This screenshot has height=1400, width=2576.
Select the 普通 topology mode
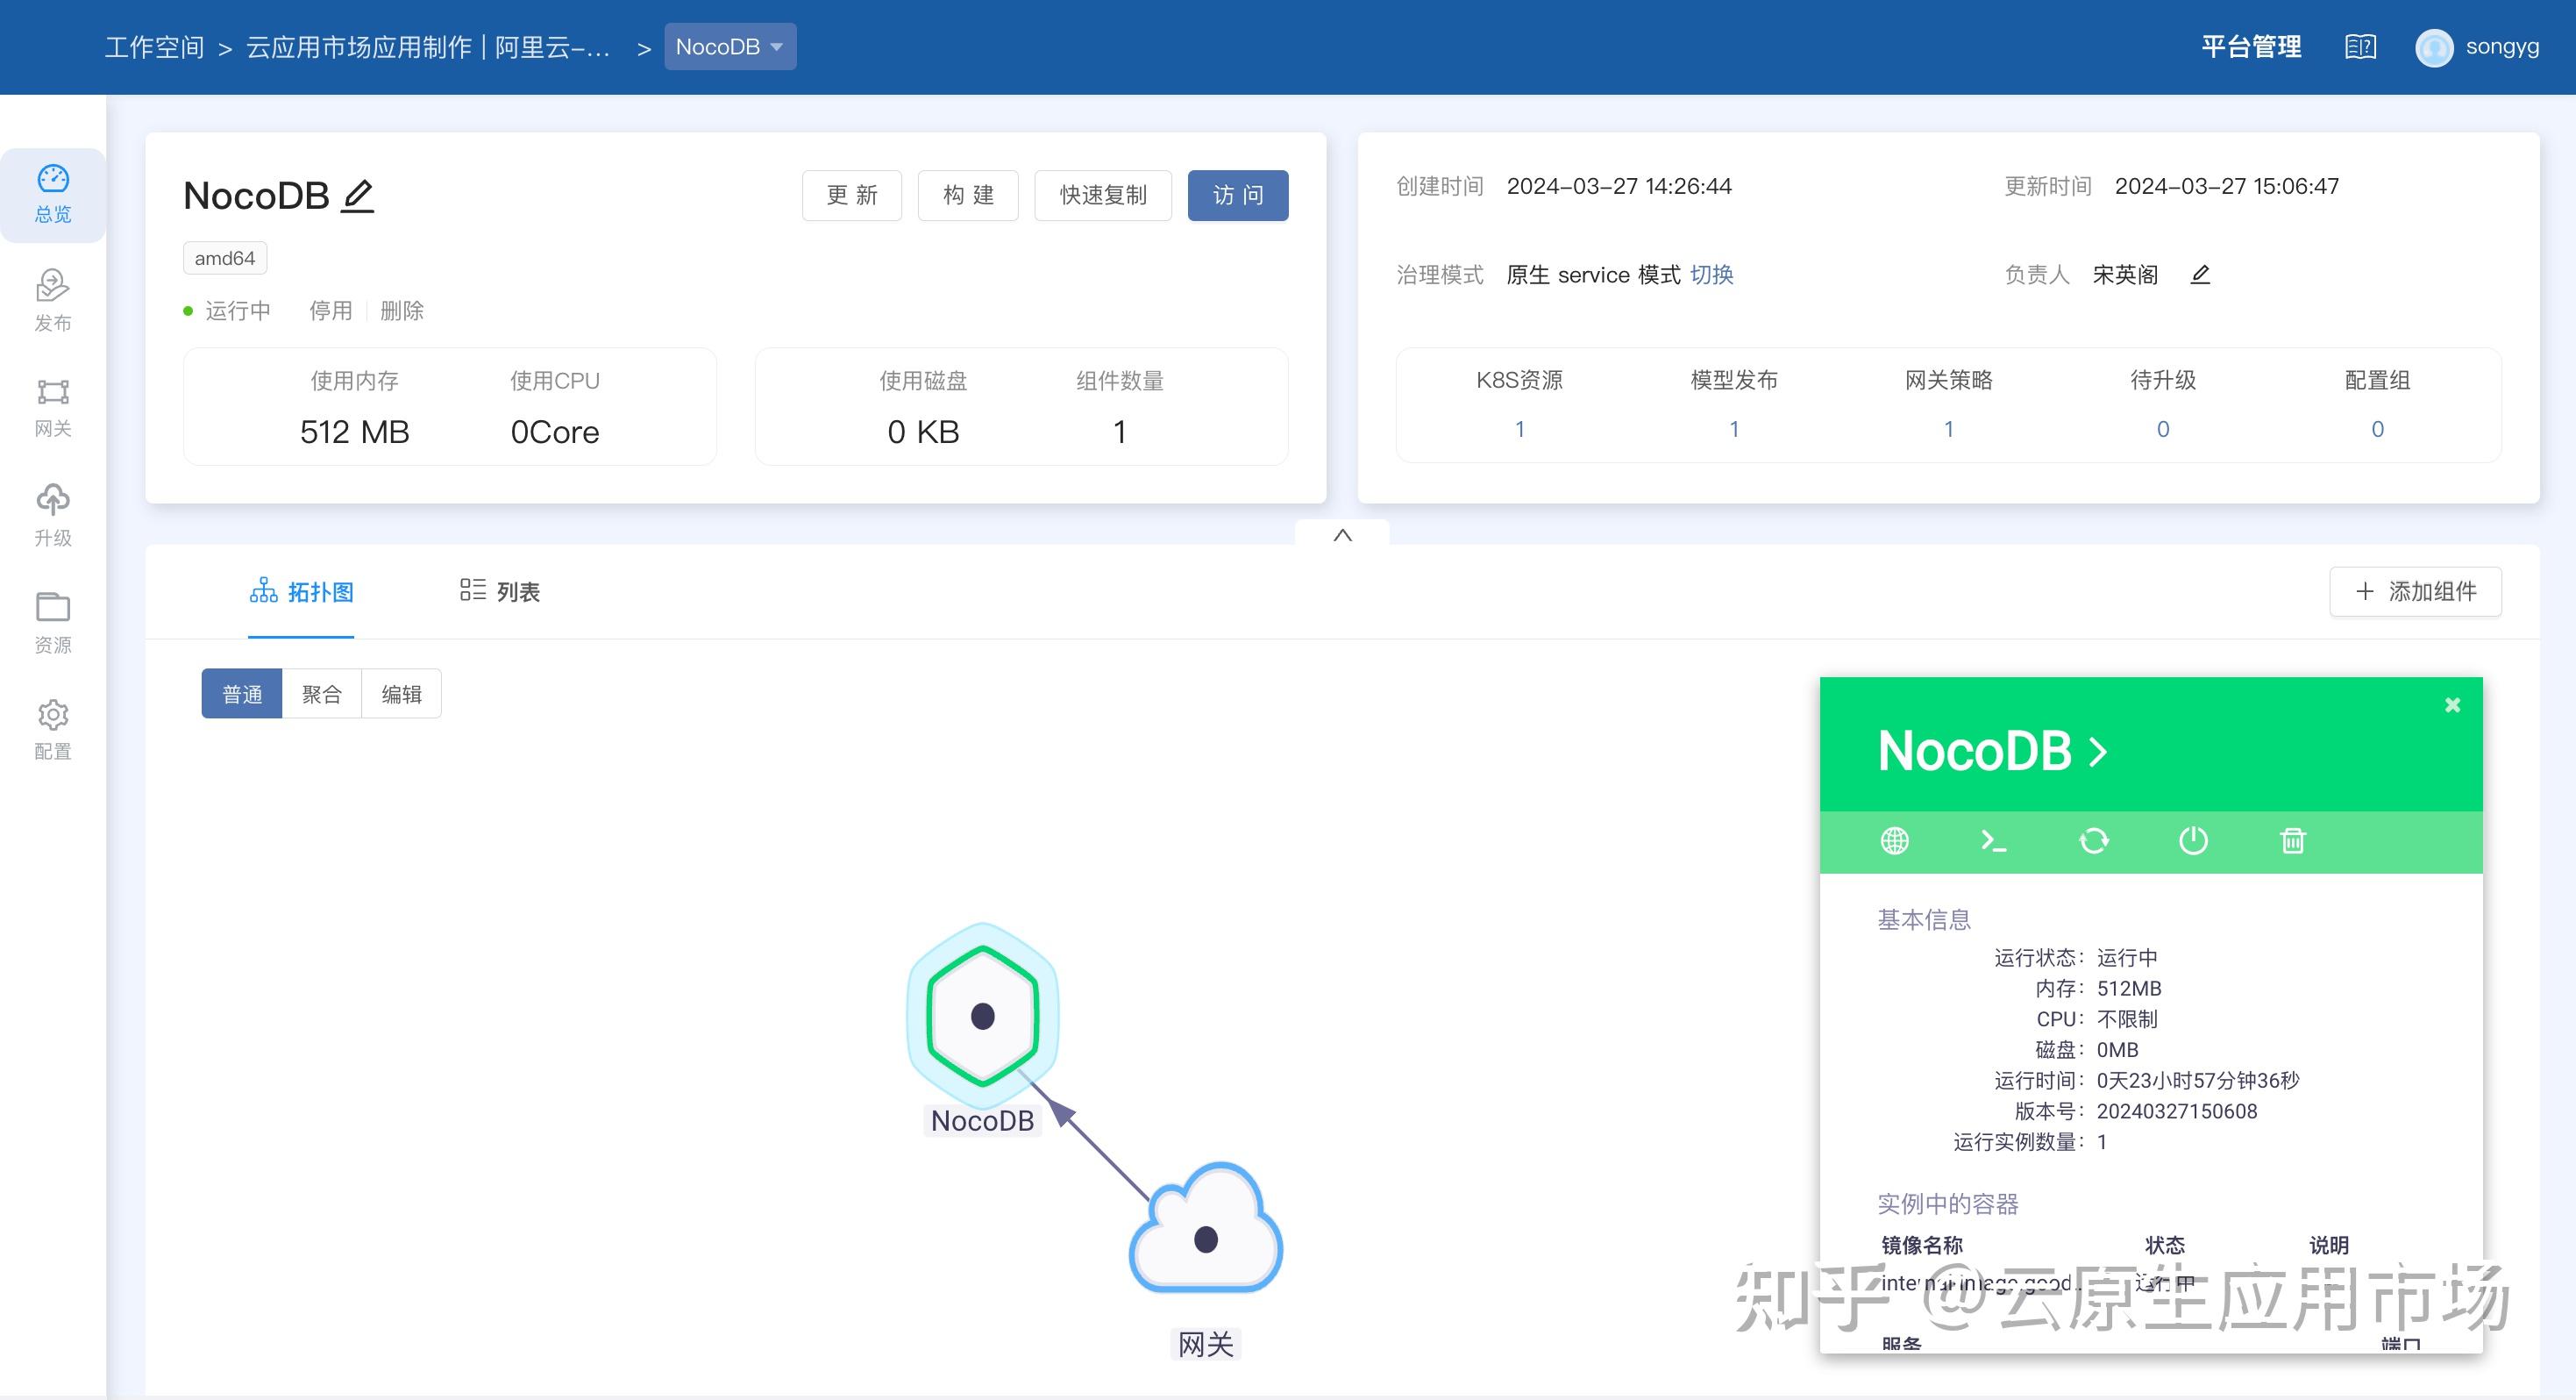[242, 692]
